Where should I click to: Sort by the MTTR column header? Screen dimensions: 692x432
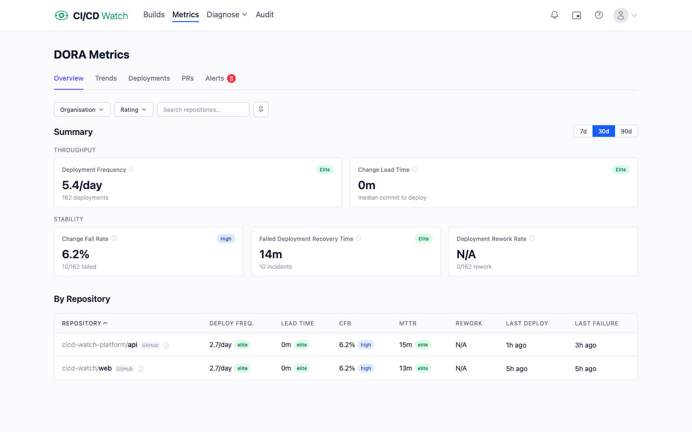[408, 323]
